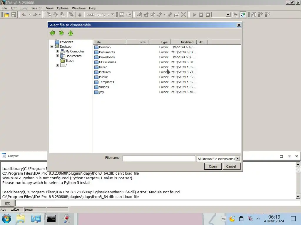Click the red X delete toolbar icon
Viewport: 301px width, 225px height.
coord(183,15)
